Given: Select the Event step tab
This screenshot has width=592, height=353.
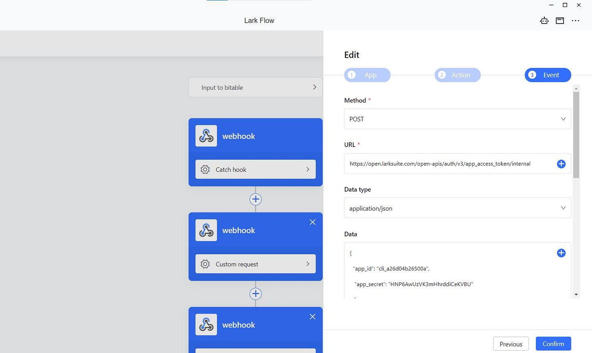Looking at the screenshot, I should click(548, 75).
